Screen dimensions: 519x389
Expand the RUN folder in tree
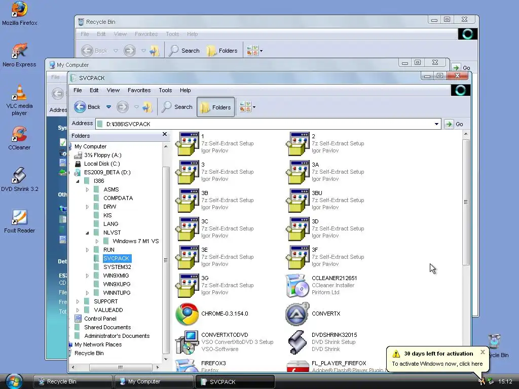pyautogui.click(x=87, y=250)
